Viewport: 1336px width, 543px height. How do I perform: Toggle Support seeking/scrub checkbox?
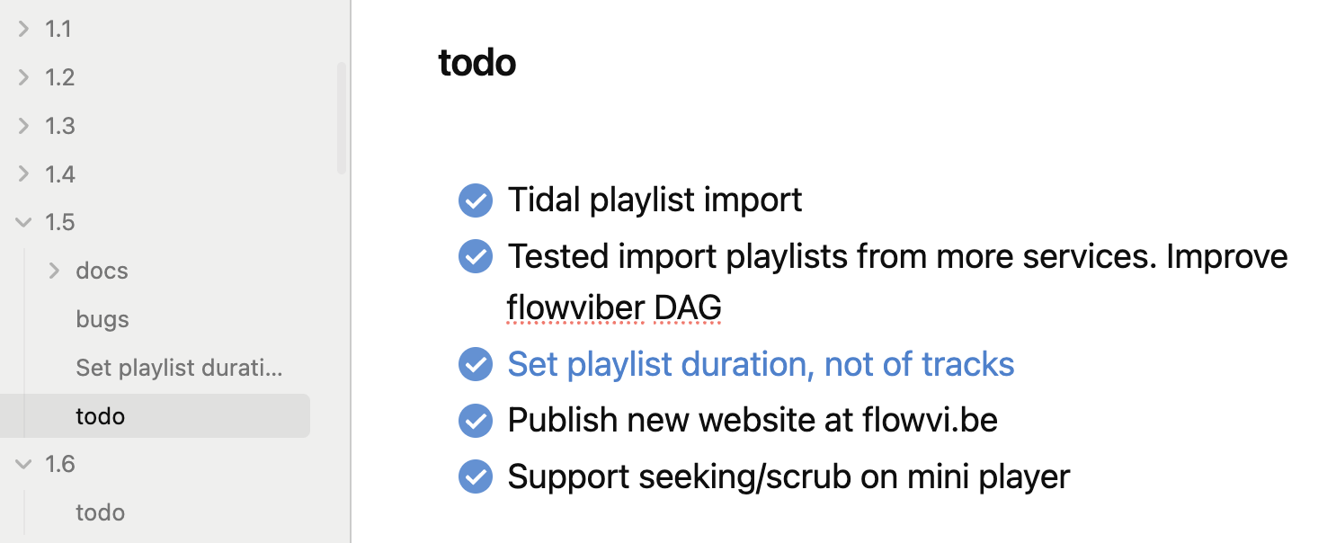coord(476,477)
